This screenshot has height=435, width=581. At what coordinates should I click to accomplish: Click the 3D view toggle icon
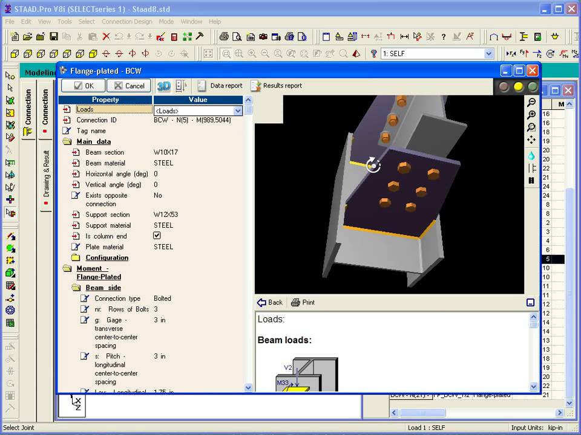coord(163,86)
